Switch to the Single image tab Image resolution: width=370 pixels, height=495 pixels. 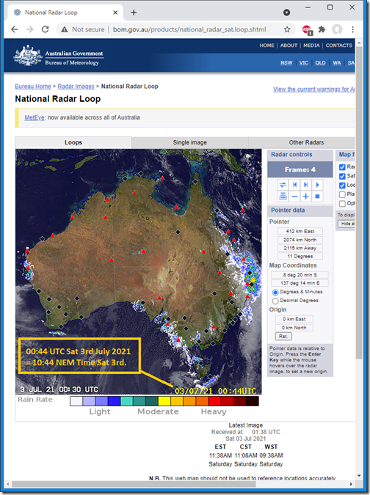190,142
